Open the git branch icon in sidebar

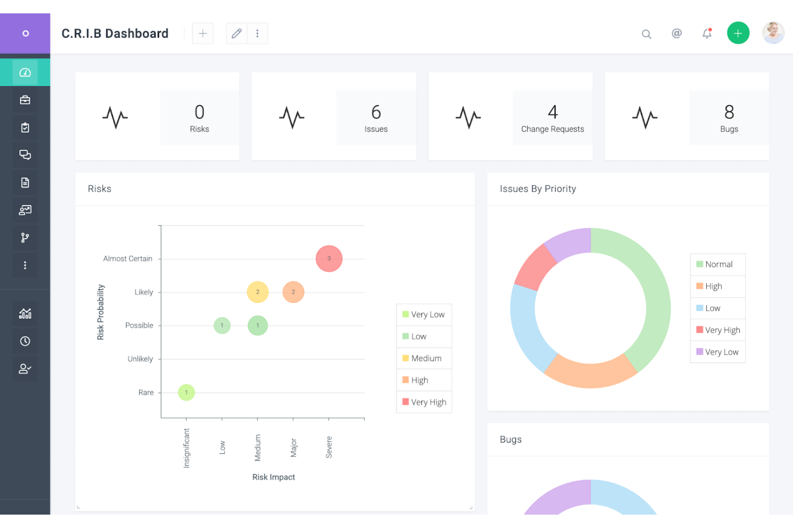(25, 238)
